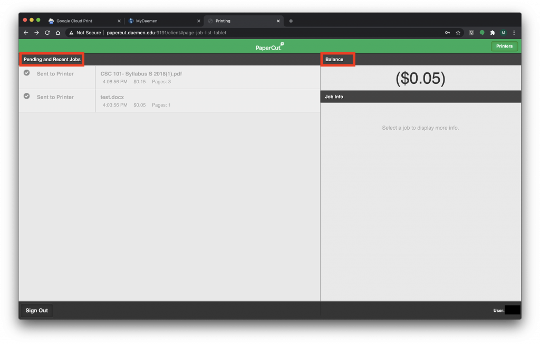Open a new browser tab
The image size is (540, 344).
tap(291, 21)
